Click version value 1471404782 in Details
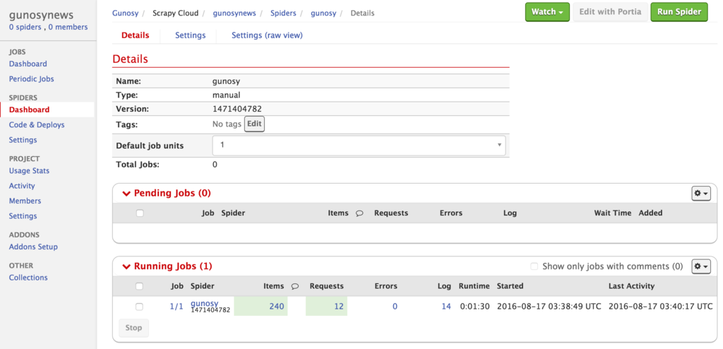This screenshot has width=723, height=349. 237,110
